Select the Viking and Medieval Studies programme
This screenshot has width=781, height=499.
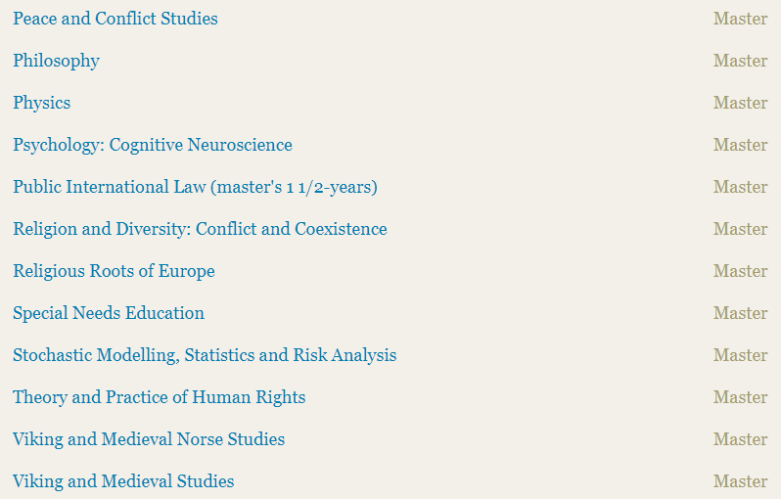(x=123, y=481)
